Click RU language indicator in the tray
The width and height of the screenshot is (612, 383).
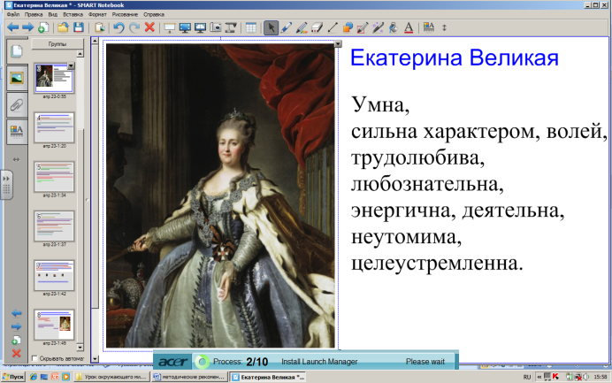click(527, 377)
